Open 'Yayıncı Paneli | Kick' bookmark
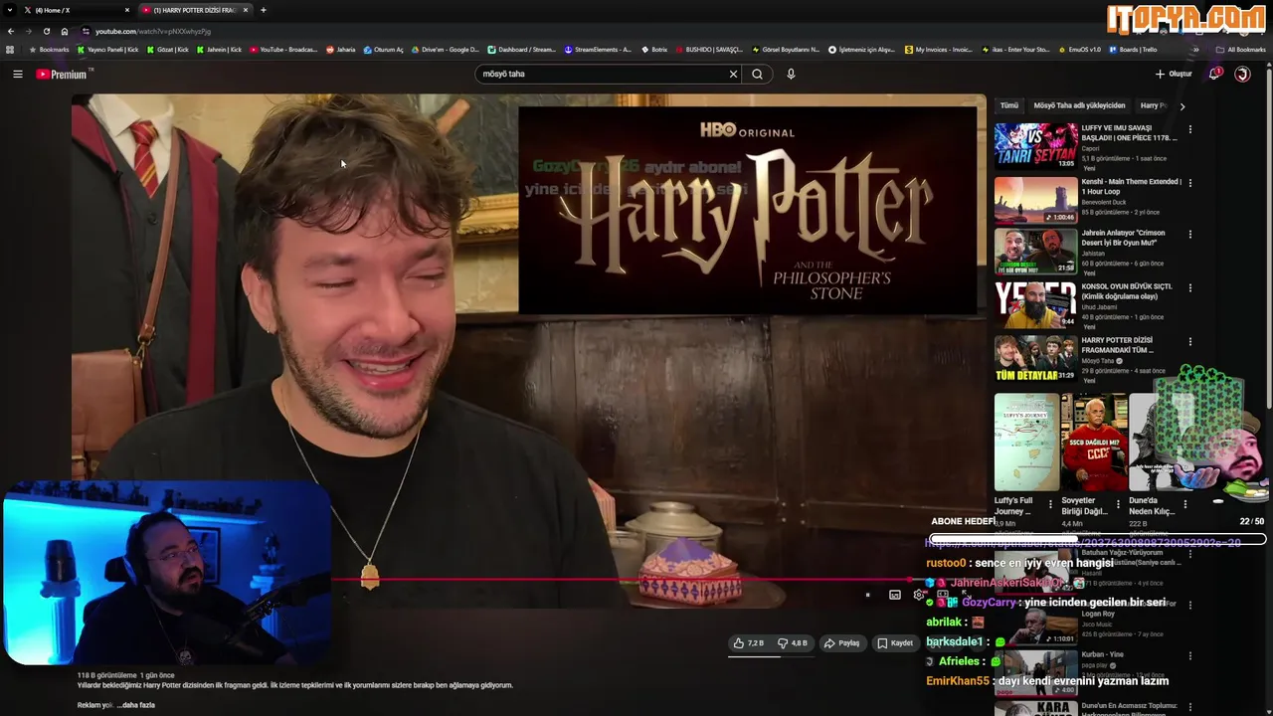 click(108, 49)
